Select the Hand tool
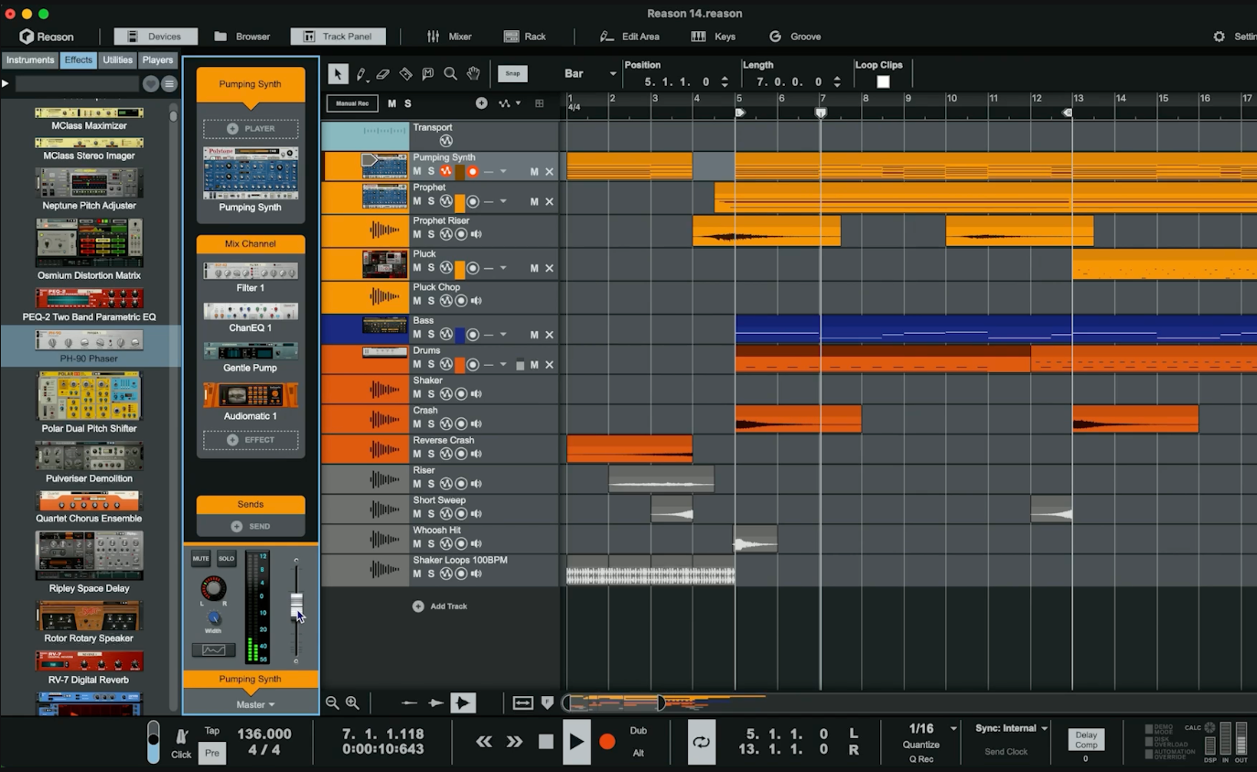Image resolution: width=1257 pixels, height=772 pixels. [473, 74]
